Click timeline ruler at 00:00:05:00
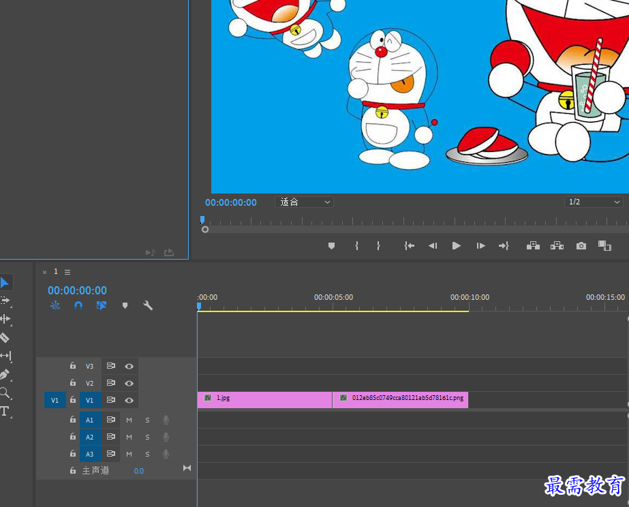Screen dimensions: 629x507 (333, 297)
